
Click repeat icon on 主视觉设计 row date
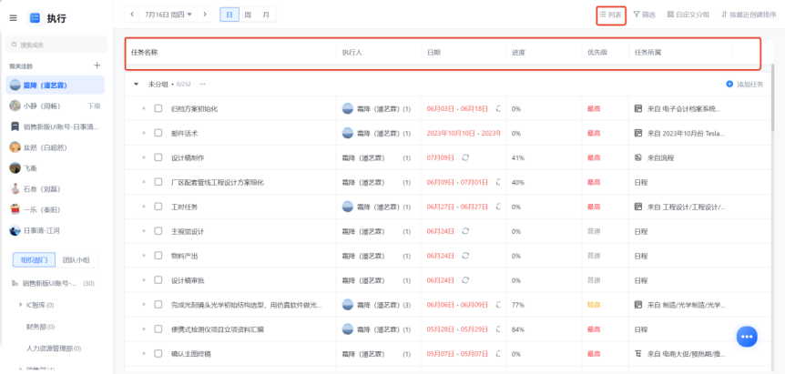[465, 231]
